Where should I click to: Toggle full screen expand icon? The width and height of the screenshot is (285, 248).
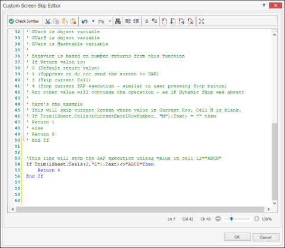(x=201, y=21)
